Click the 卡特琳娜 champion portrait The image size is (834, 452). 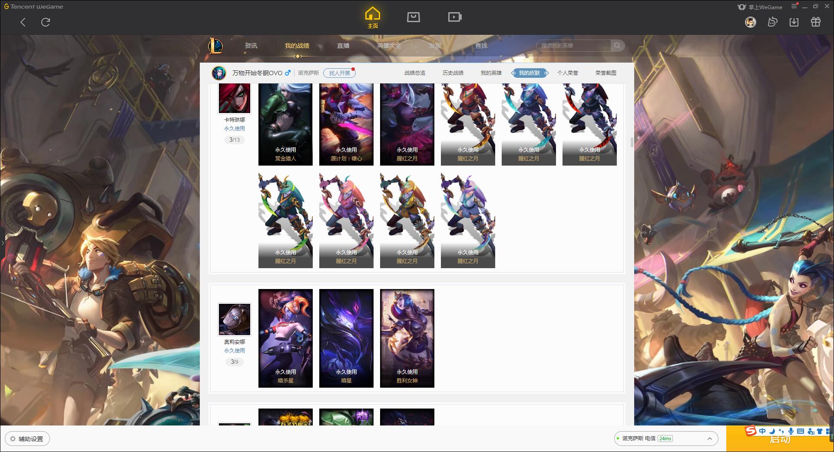[235, 98]
